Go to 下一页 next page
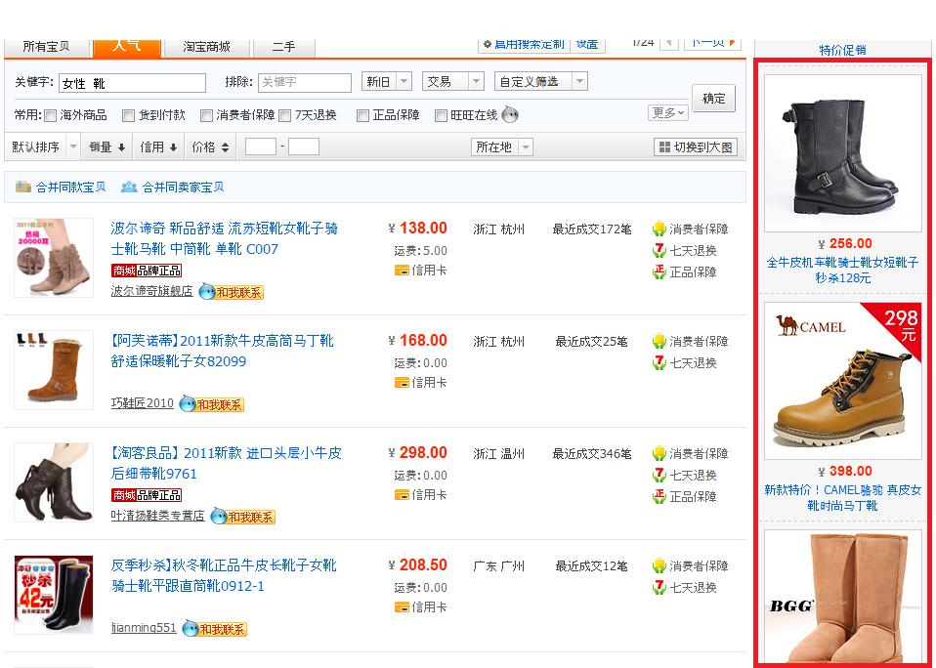936x668 pixels. (x=712, y=43)
